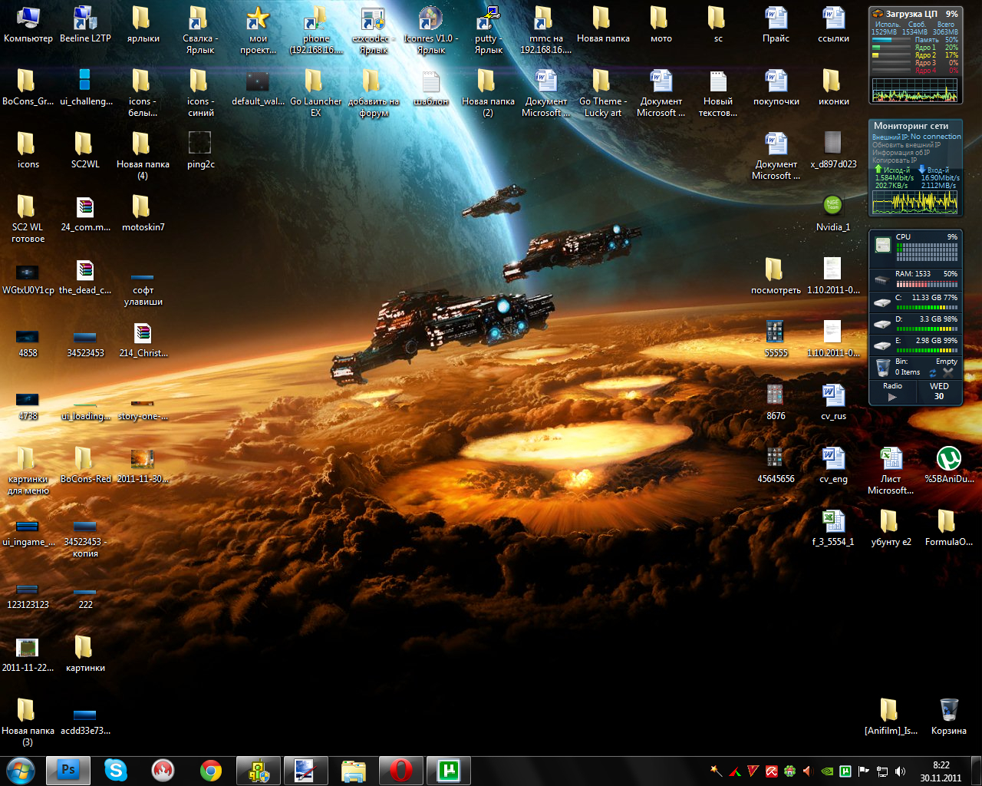
Task: Open the покупочки document icon
Action: point(776,88)
